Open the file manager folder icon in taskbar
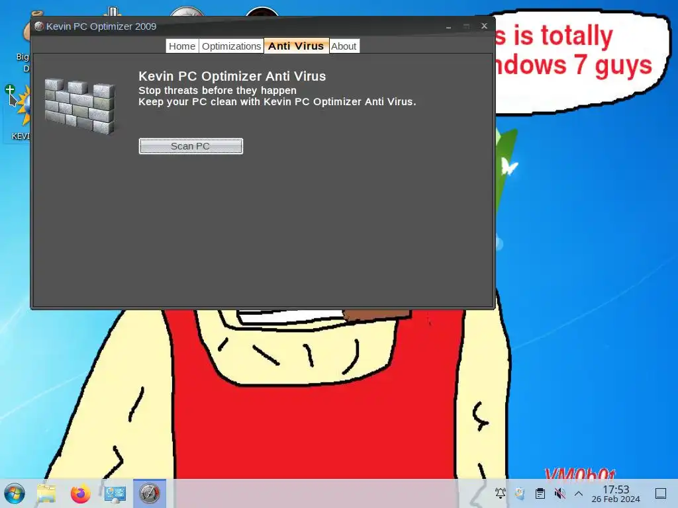 [46, 493]
